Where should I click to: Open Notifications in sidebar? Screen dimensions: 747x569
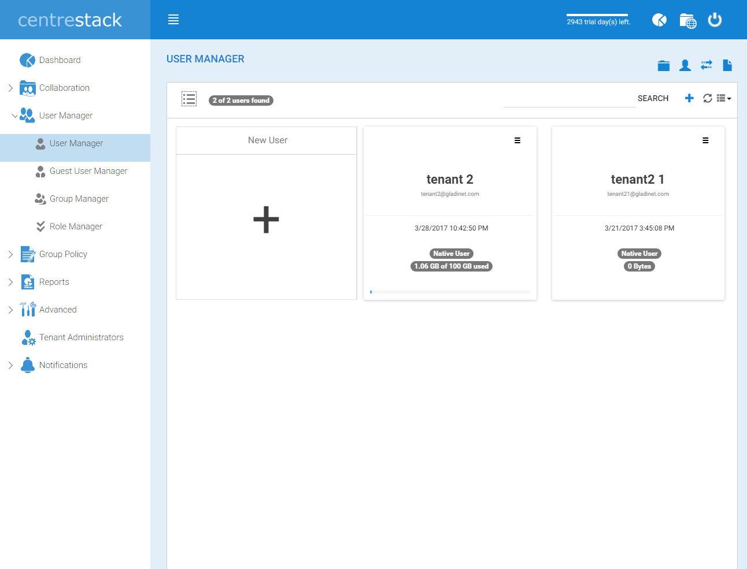[x=64, y=365]
